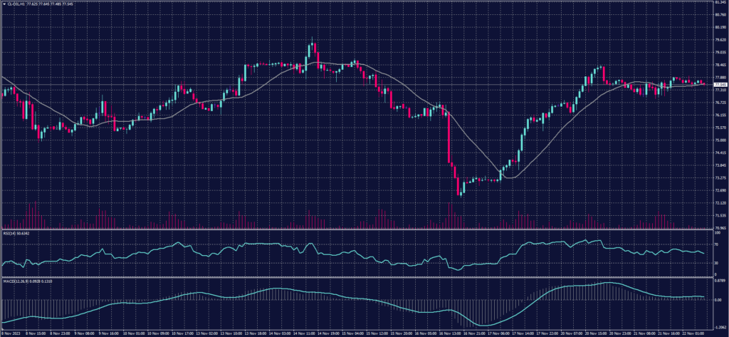This screenshot has width=729, height=337.
Task: Click the MACD 0.00 level axis label
Action: (x=718, y=300)
